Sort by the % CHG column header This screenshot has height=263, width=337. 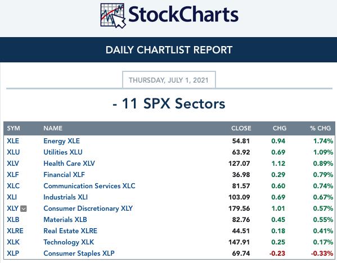320,128
